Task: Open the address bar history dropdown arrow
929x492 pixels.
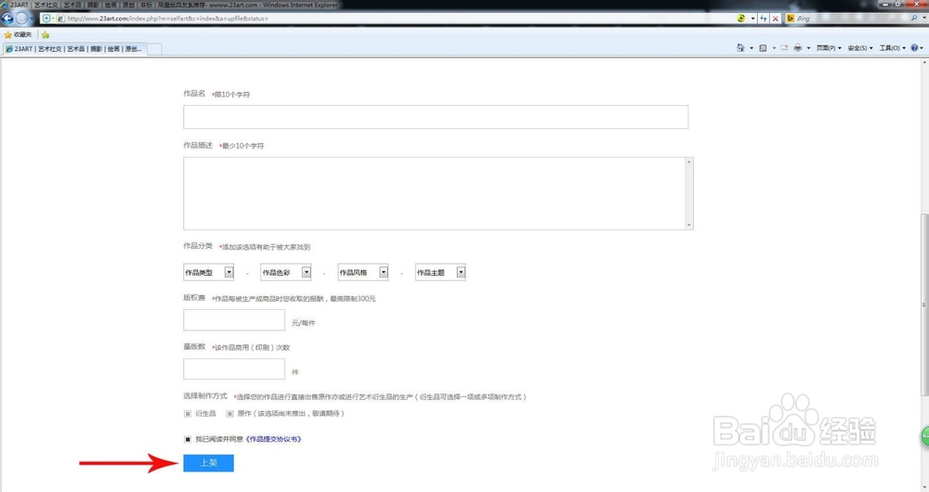Action: pos(752,19)
